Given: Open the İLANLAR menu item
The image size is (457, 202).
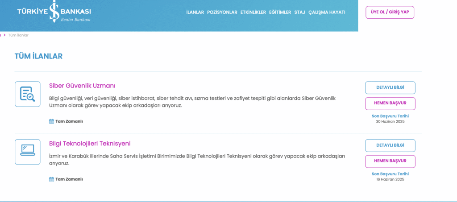Looking at the screenshot, I should (x=195, y=12).
